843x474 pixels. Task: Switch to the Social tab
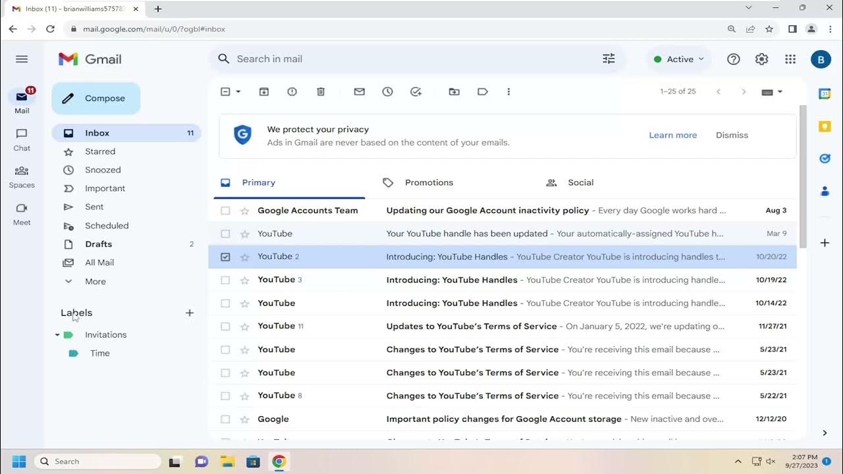580,183
